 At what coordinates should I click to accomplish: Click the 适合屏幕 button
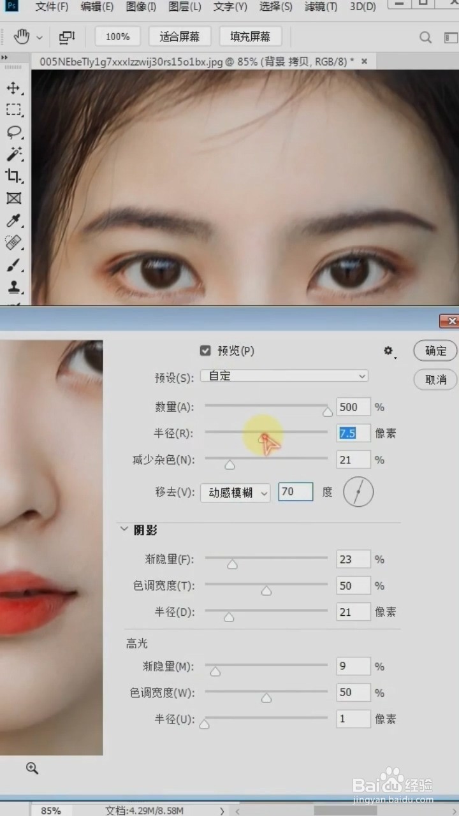point(180,37)
